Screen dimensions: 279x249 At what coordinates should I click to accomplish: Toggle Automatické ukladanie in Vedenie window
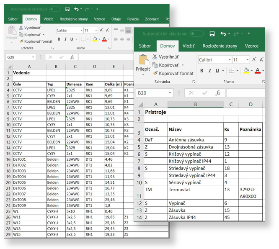tap(54, 9)
